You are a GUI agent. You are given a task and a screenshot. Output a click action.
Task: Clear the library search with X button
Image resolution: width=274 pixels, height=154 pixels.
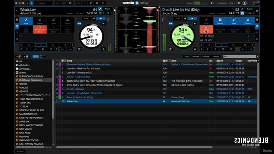(x=257, y=56)
